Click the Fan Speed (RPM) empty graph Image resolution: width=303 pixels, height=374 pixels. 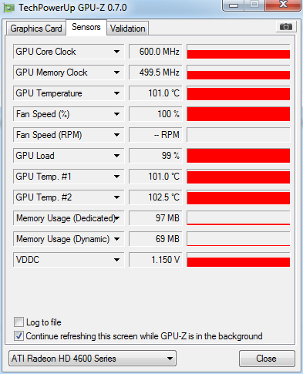click(238, 135)
